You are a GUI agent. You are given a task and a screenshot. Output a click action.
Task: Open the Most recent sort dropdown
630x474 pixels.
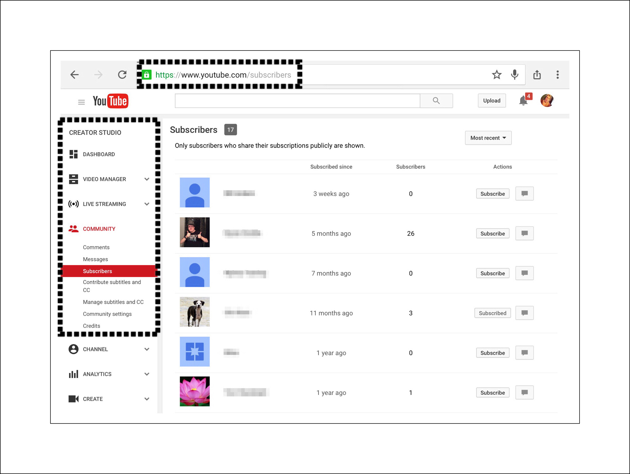488,138
